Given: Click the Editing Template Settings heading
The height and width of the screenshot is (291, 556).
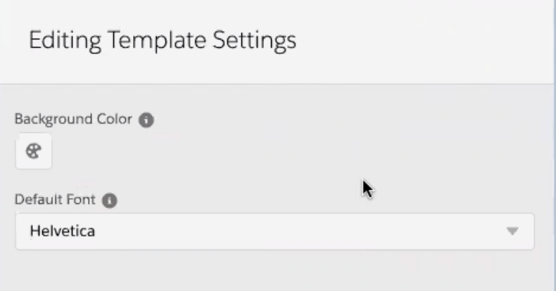Looking at the screenshot, I should tap(163, 41).
